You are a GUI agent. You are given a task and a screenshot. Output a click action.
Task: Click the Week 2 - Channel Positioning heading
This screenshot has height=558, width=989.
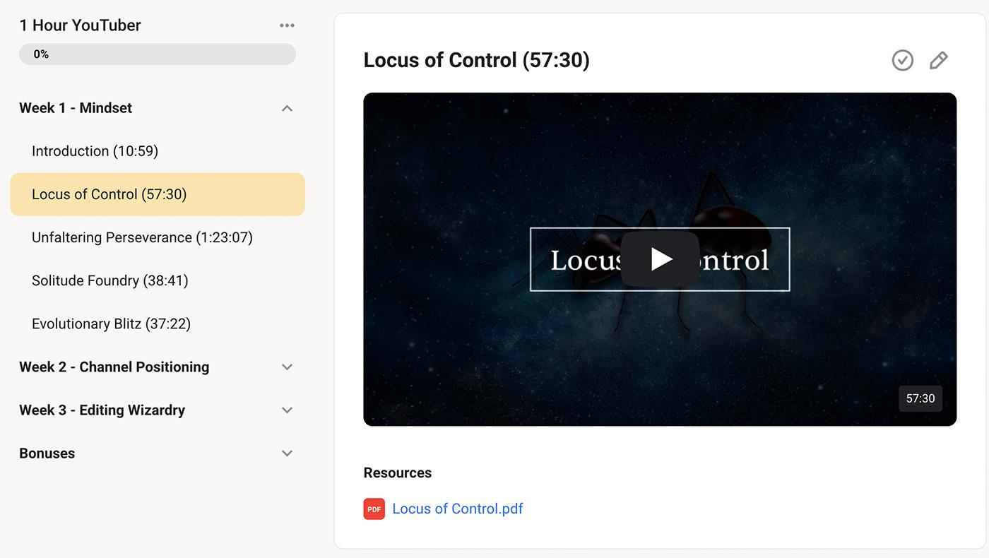pyautogui.click(x=114, y=367)
